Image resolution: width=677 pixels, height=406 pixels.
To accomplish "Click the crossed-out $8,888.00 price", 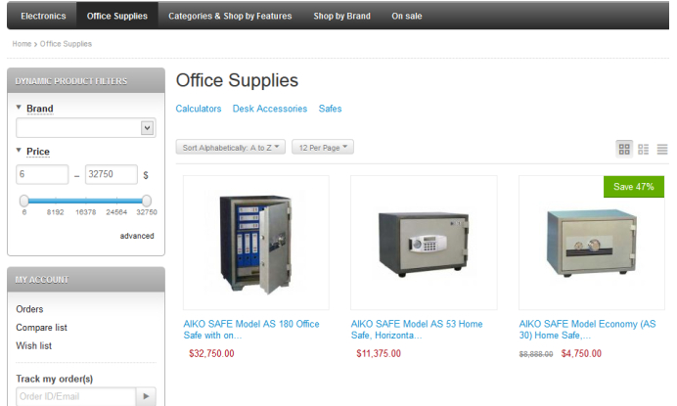I will [536, 354].
